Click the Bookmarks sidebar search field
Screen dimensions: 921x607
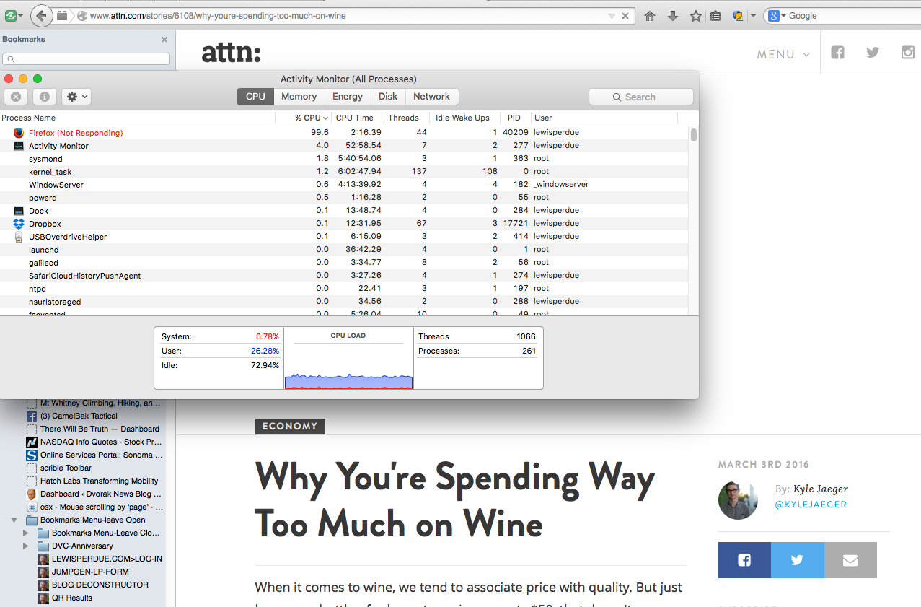pos(87,59)
